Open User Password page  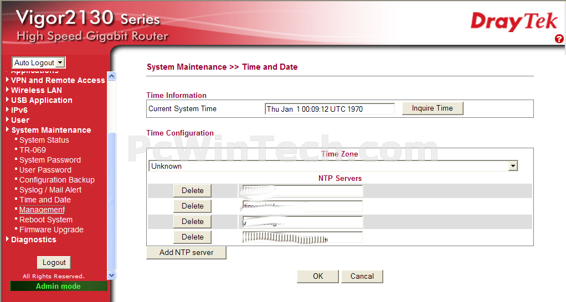[x=45, y=170]
